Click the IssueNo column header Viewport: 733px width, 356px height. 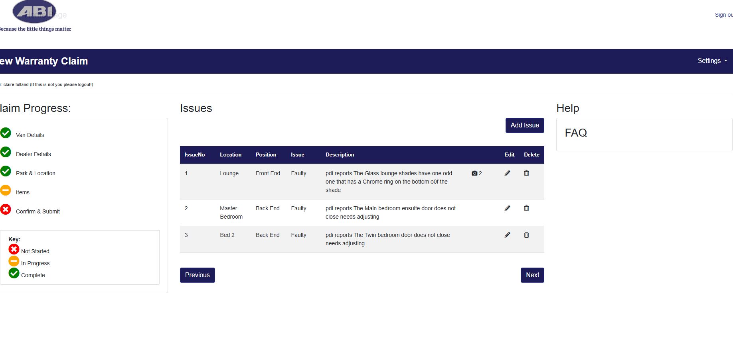pos(195,155)
